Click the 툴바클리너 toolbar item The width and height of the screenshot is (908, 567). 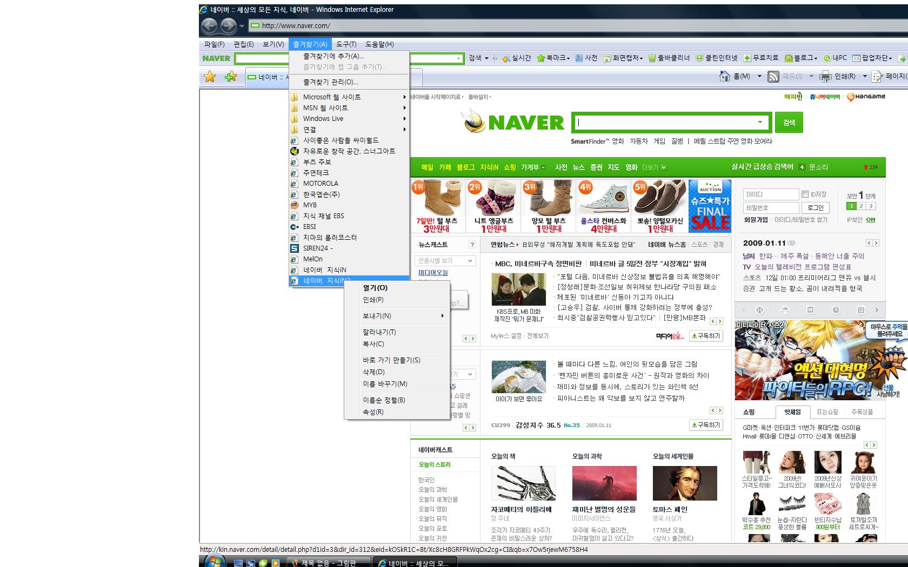(x=669, y=58)
